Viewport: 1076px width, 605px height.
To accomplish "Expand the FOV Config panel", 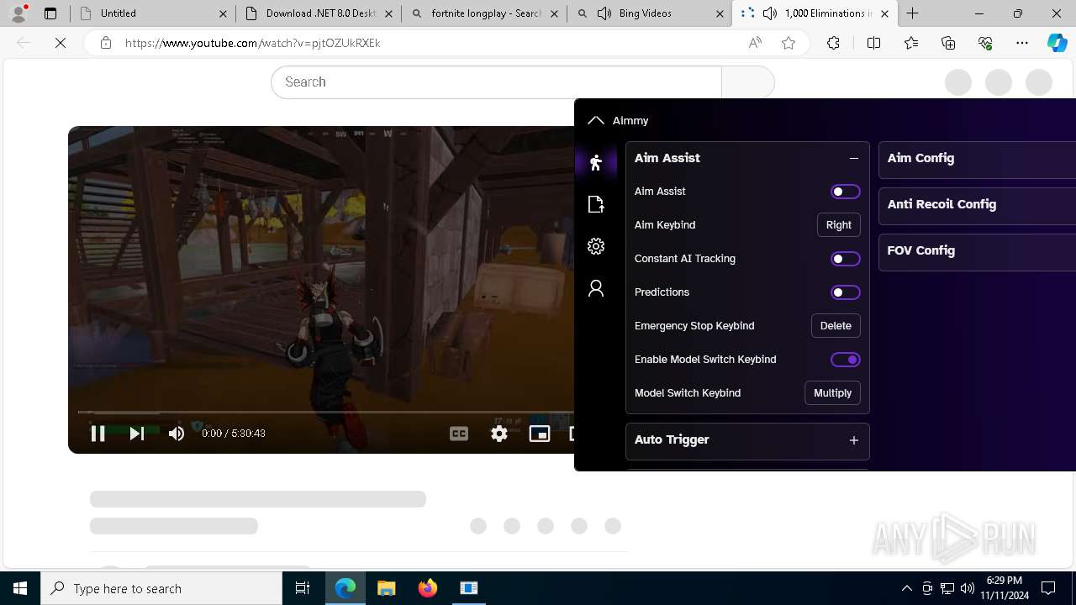I will 977,250.
